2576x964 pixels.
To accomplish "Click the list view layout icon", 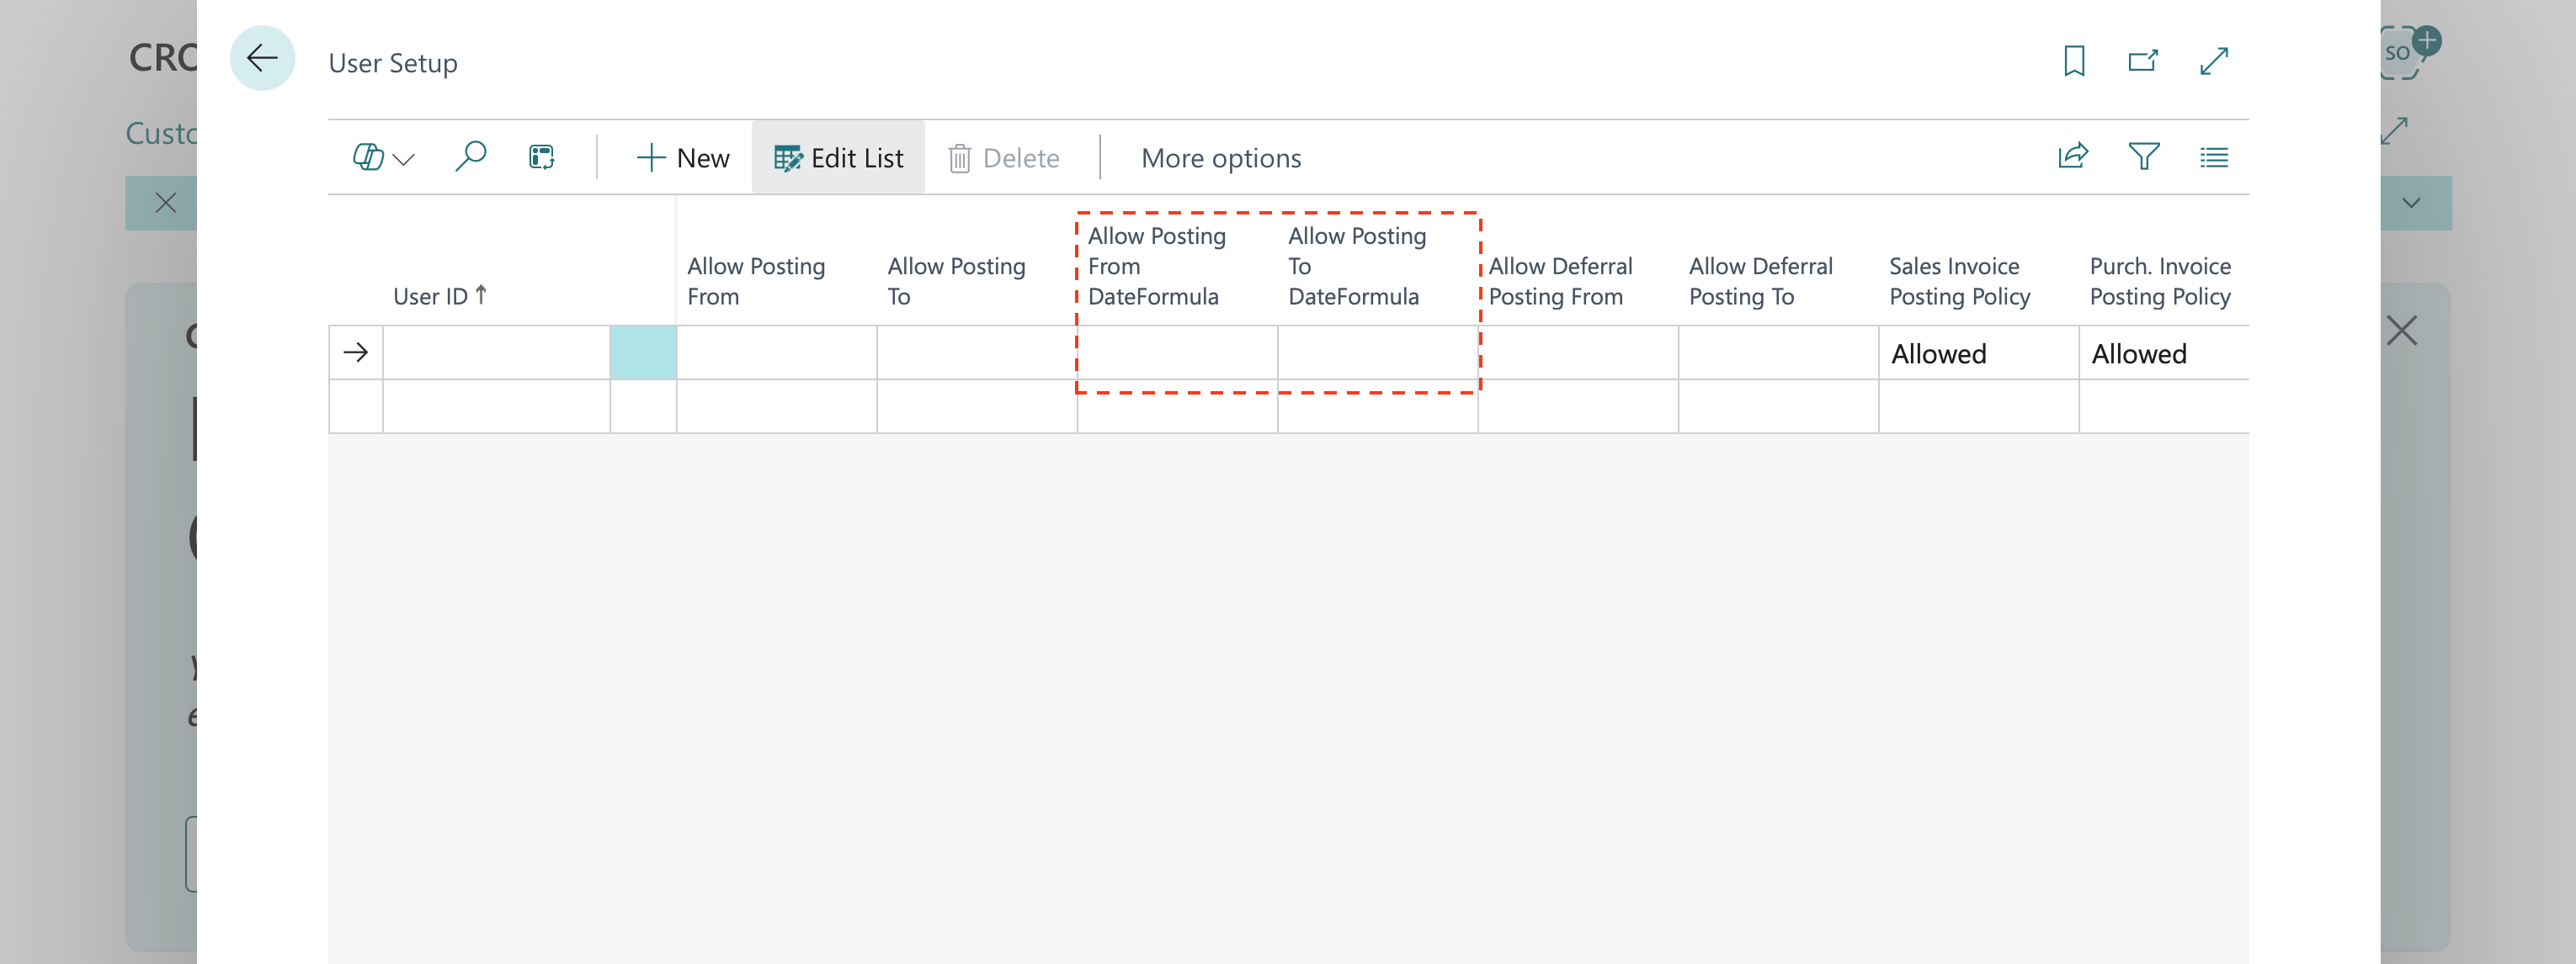I will coord(2213,156).
